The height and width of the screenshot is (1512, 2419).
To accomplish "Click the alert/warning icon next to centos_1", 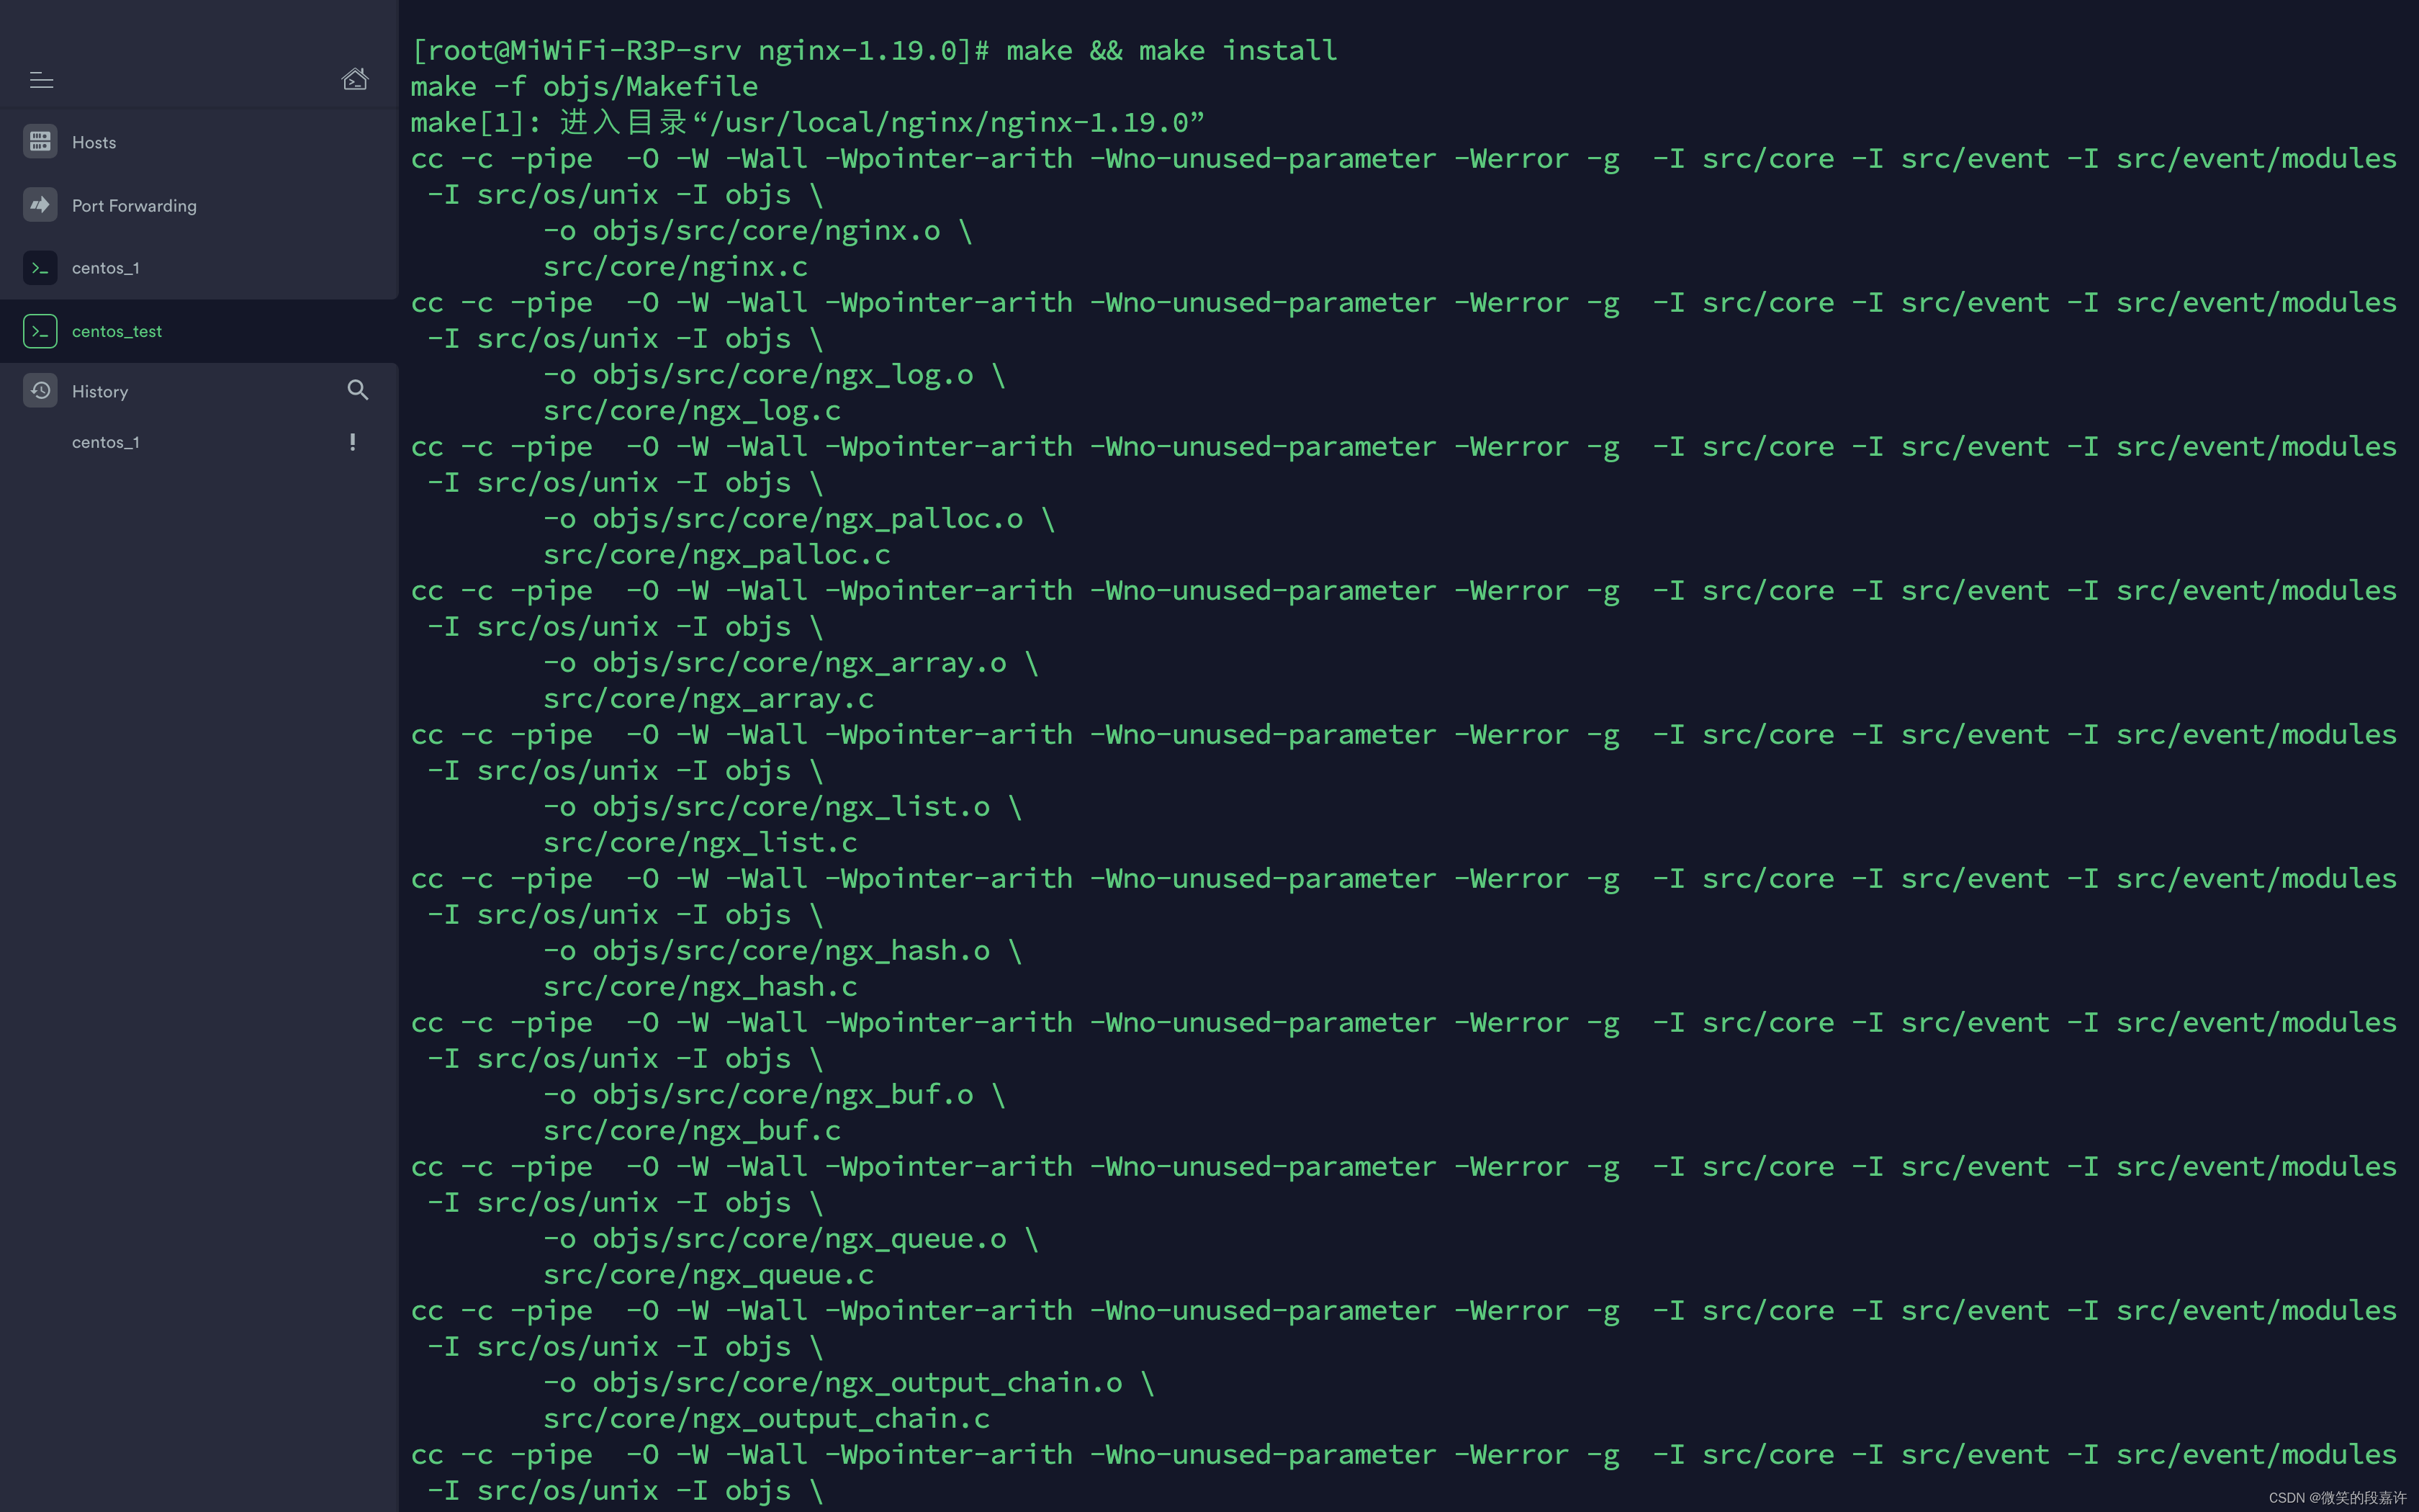I will tap(350, 441).
